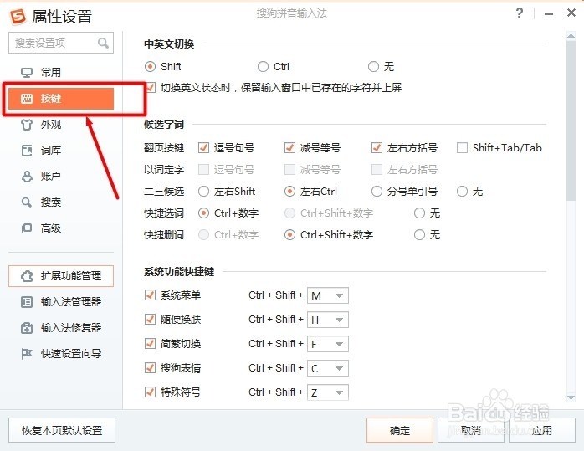Open the 搜狗表情 key dropdown showing C
This screenshot has height=451, width=584.
coord(328,368)
